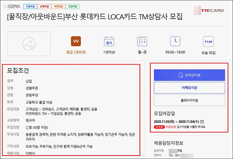
Task: Click the 국민연금 badge
Action: coord(58,6)
